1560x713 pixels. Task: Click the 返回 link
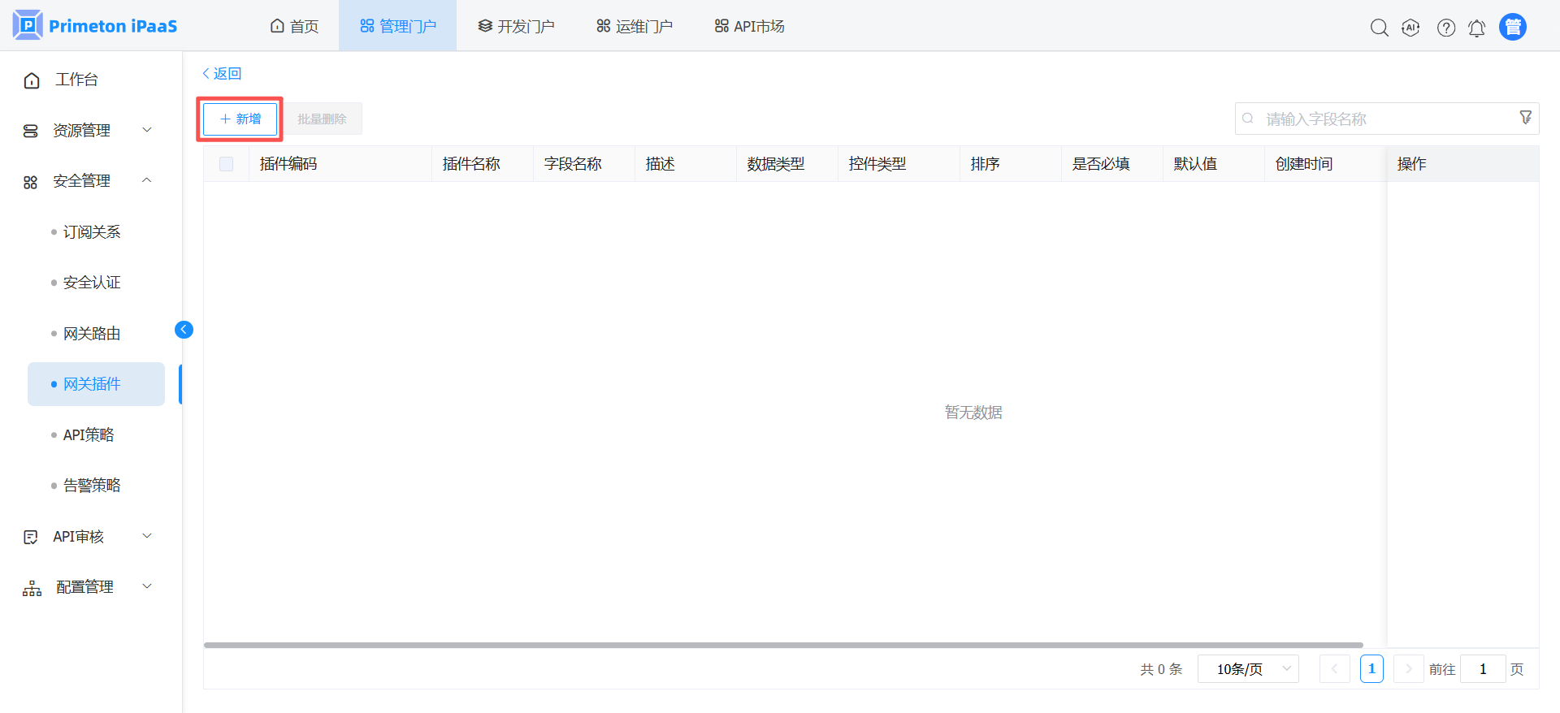222,73
